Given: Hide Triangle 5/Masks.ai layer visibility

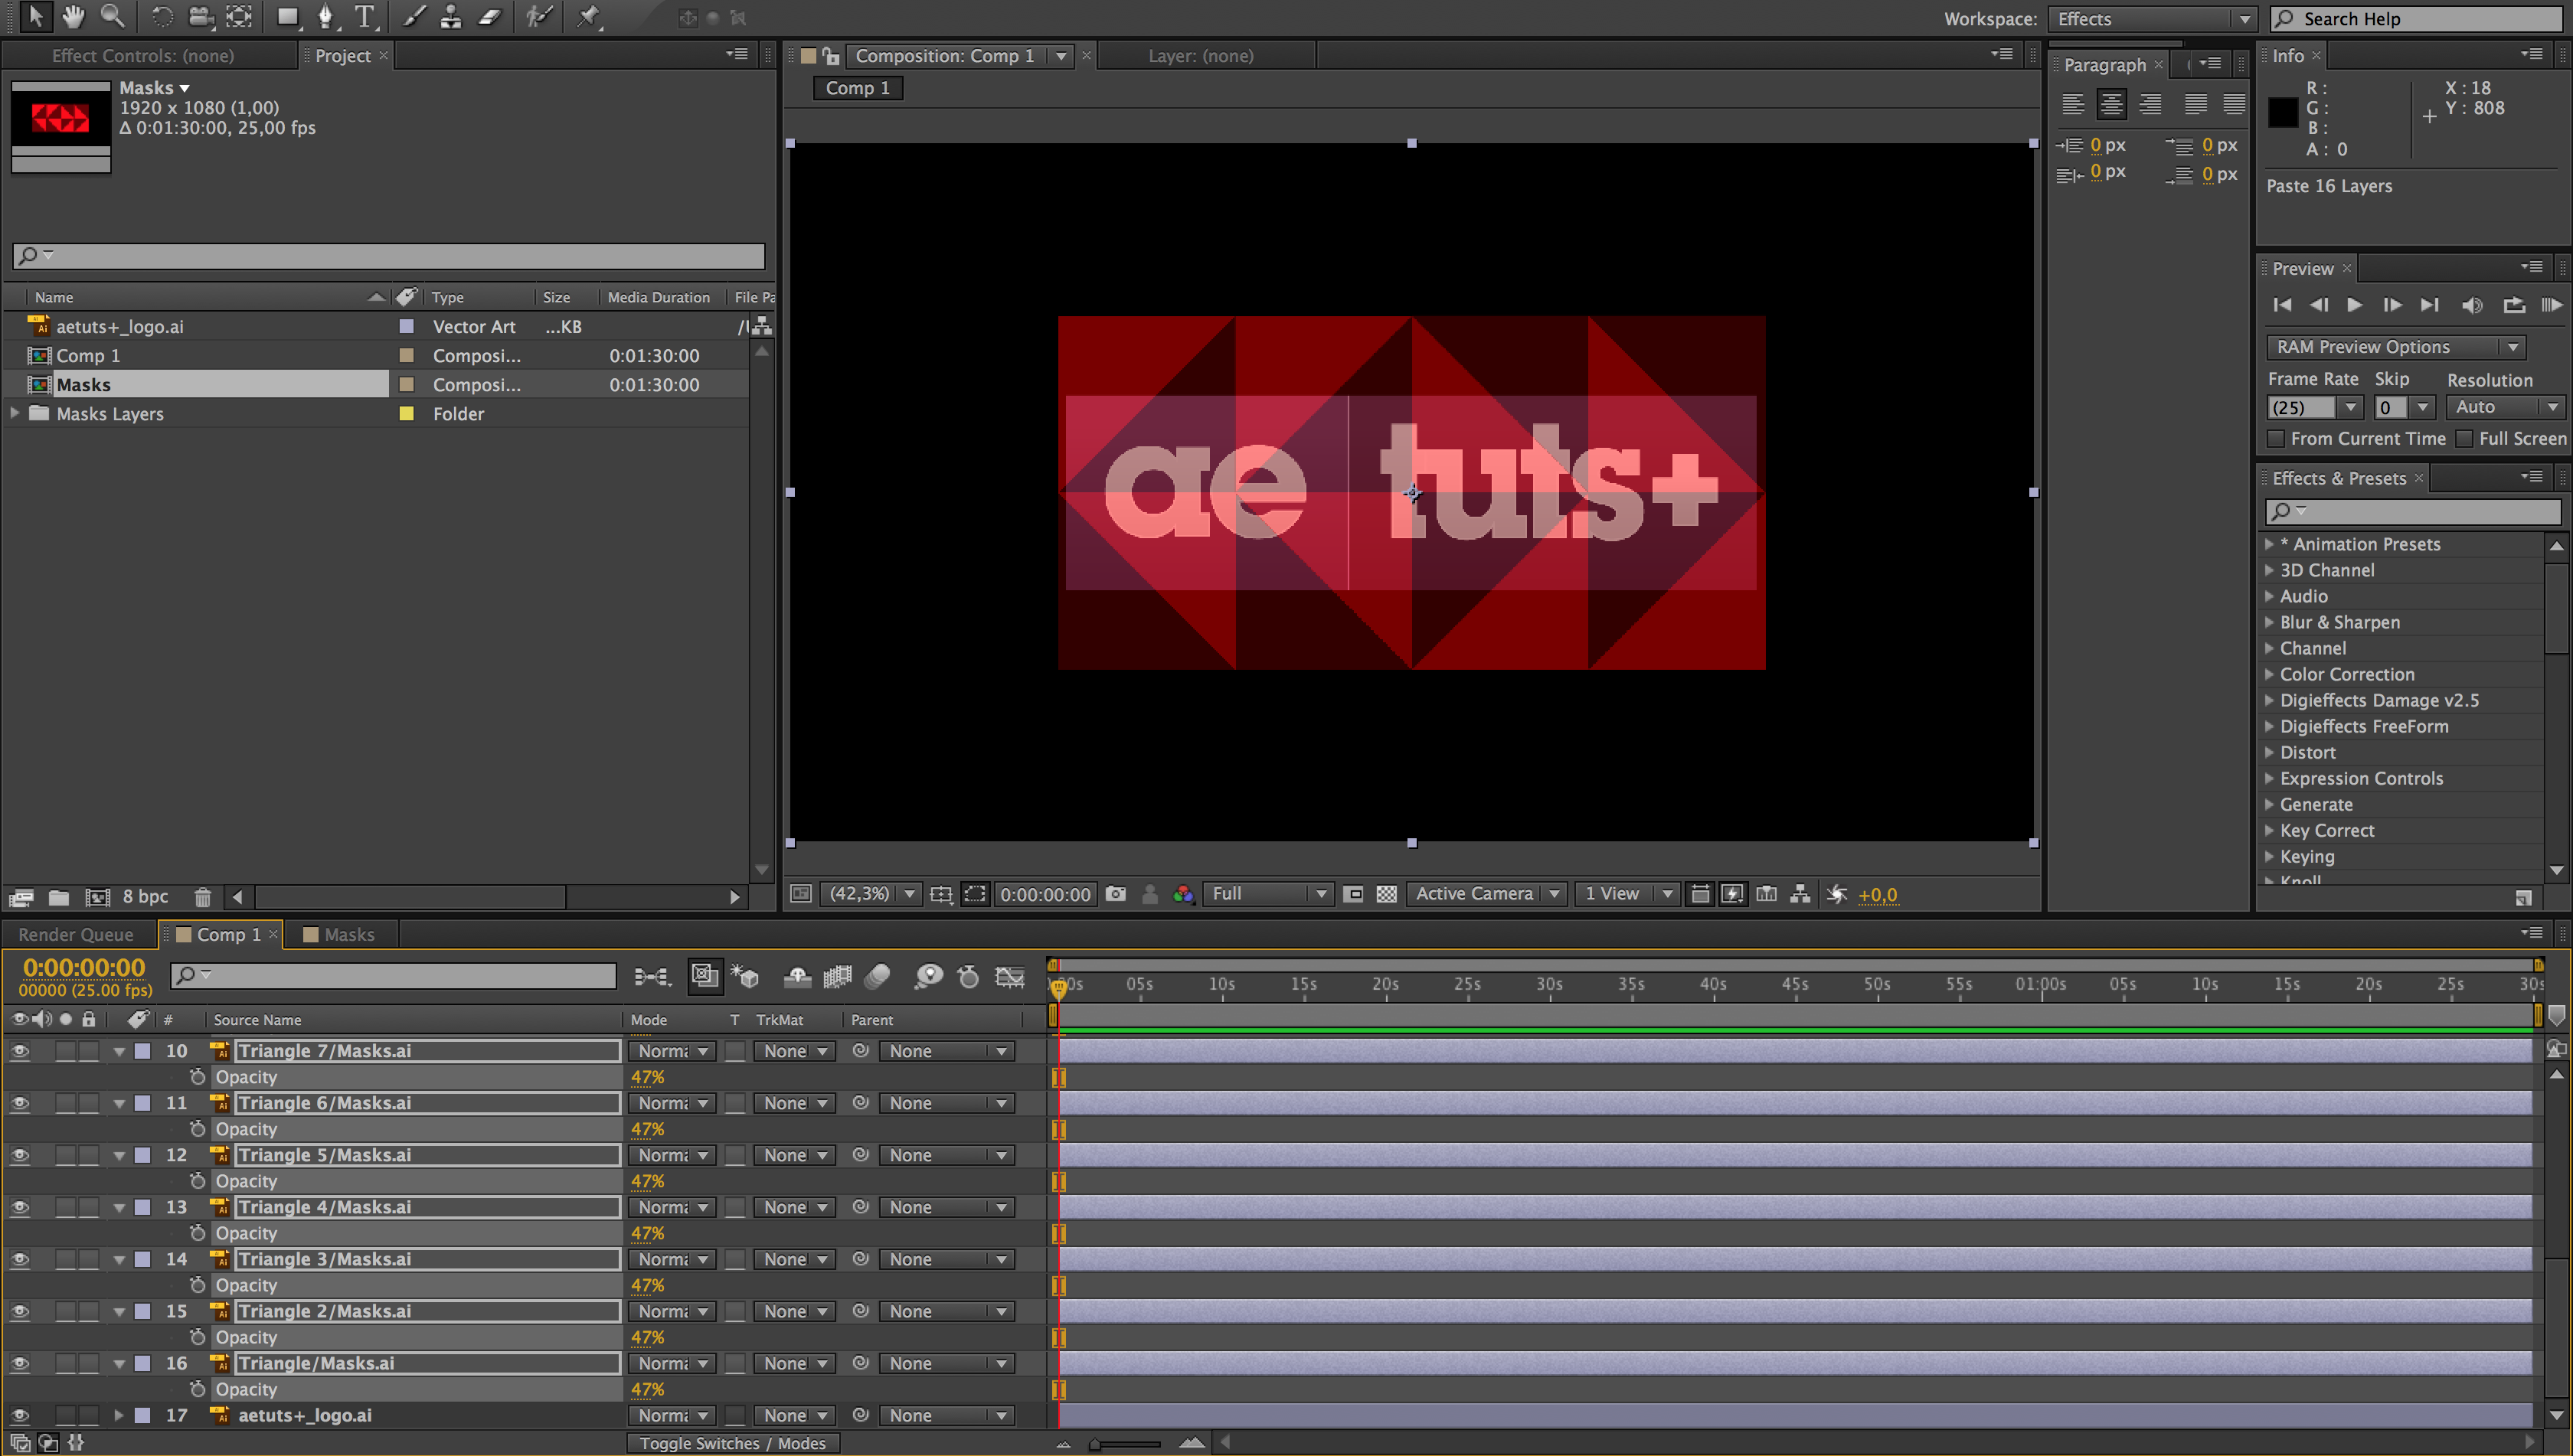Looking at the screenshot, I should [19, 1155].
